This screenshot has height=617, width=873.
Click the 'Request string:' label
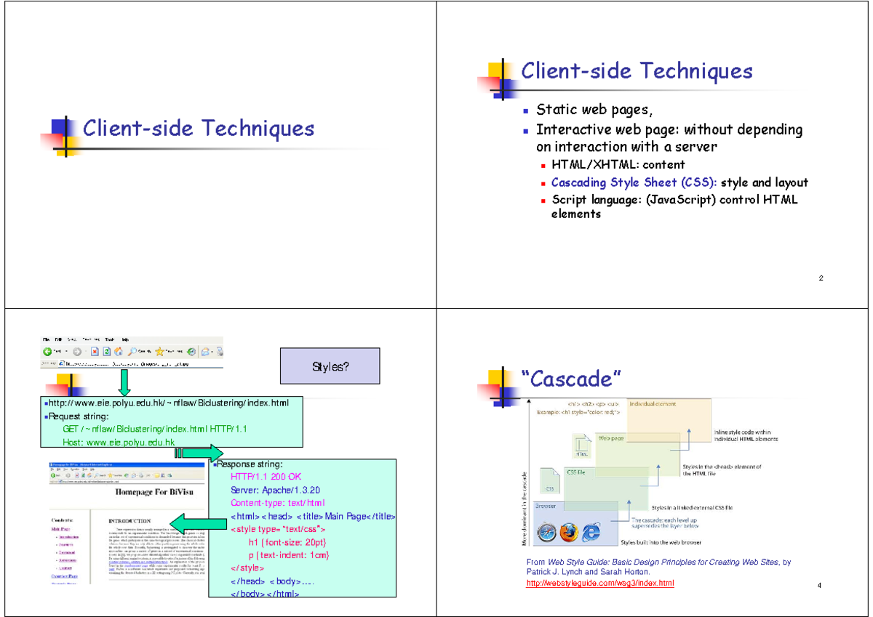pyautogui.click(x=78, y=416)
